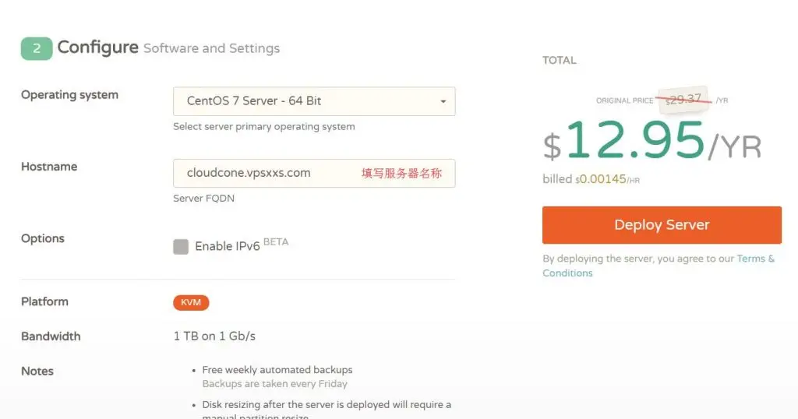Click the Enable IPv6 label text
Screen dimensions: 798x419
[x=227, y=246]
